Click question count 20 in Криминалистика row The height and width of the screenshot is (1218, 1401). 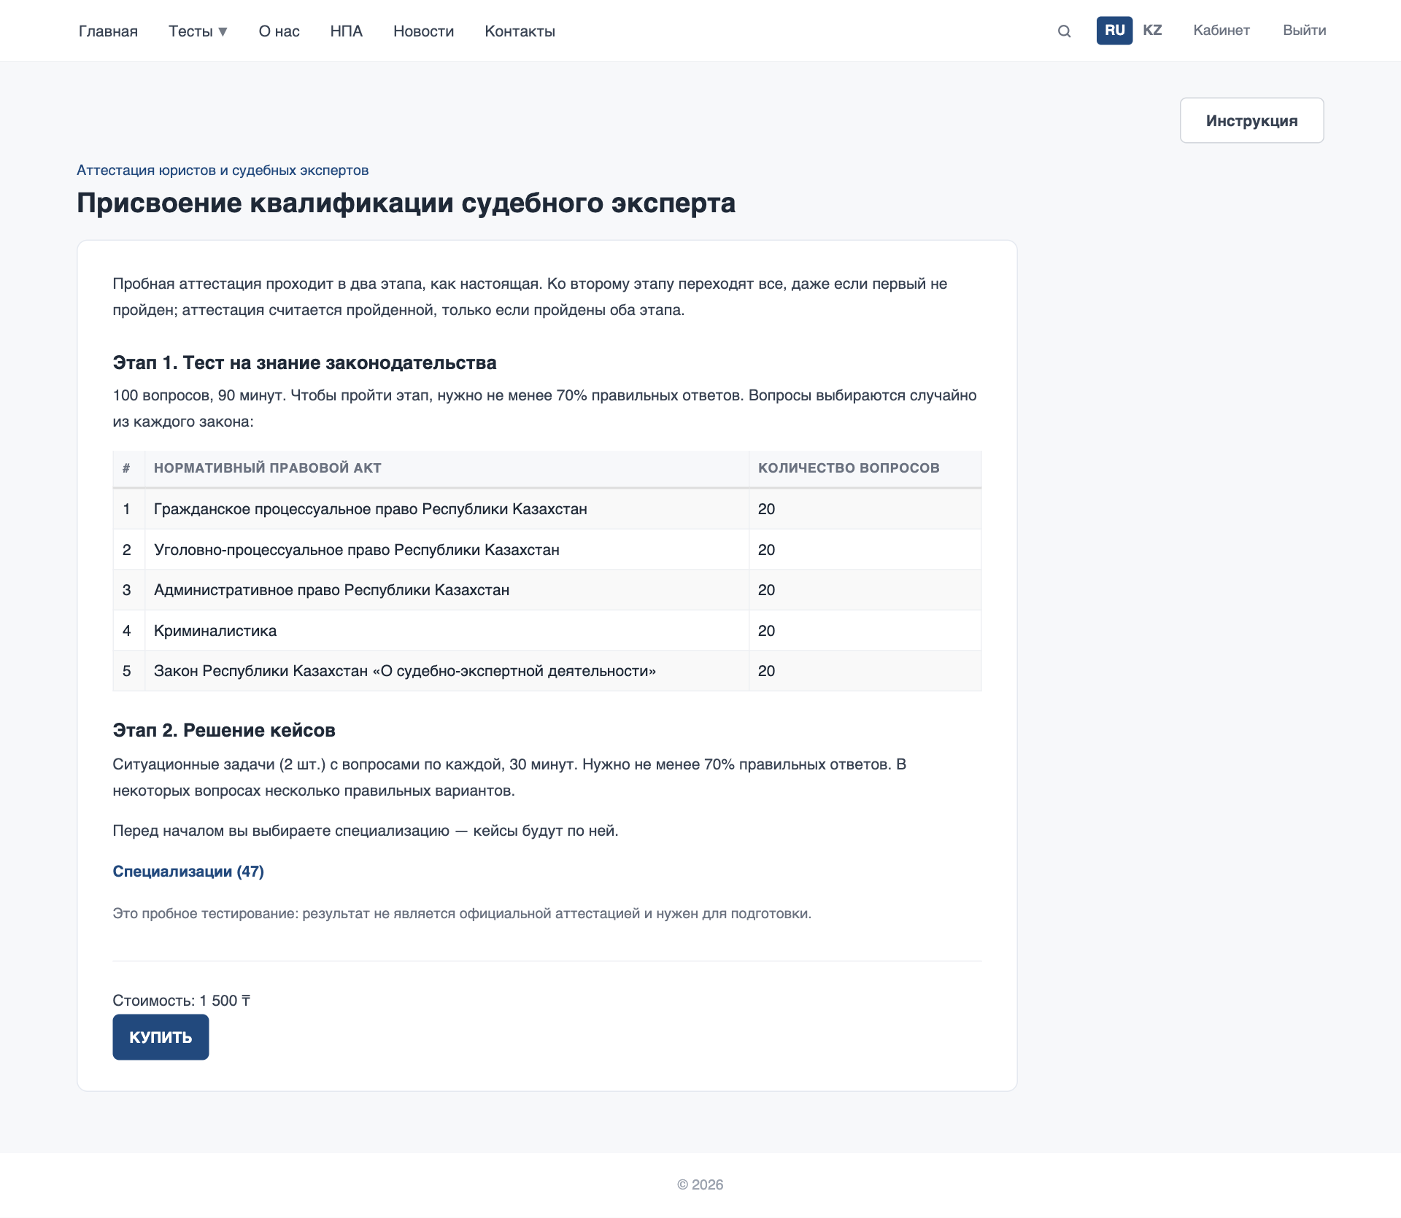[x=766, y=631]
